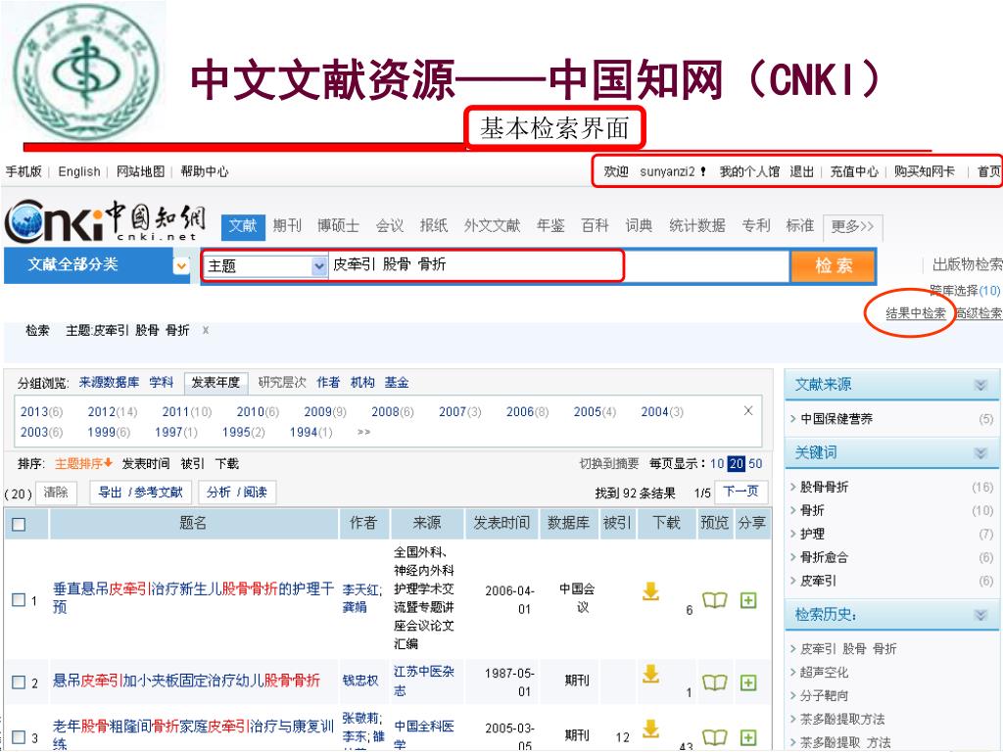Click 分析 / 阅读 button
The height and width of the screenshot is (752, 1003).
(x=237, y=493)
